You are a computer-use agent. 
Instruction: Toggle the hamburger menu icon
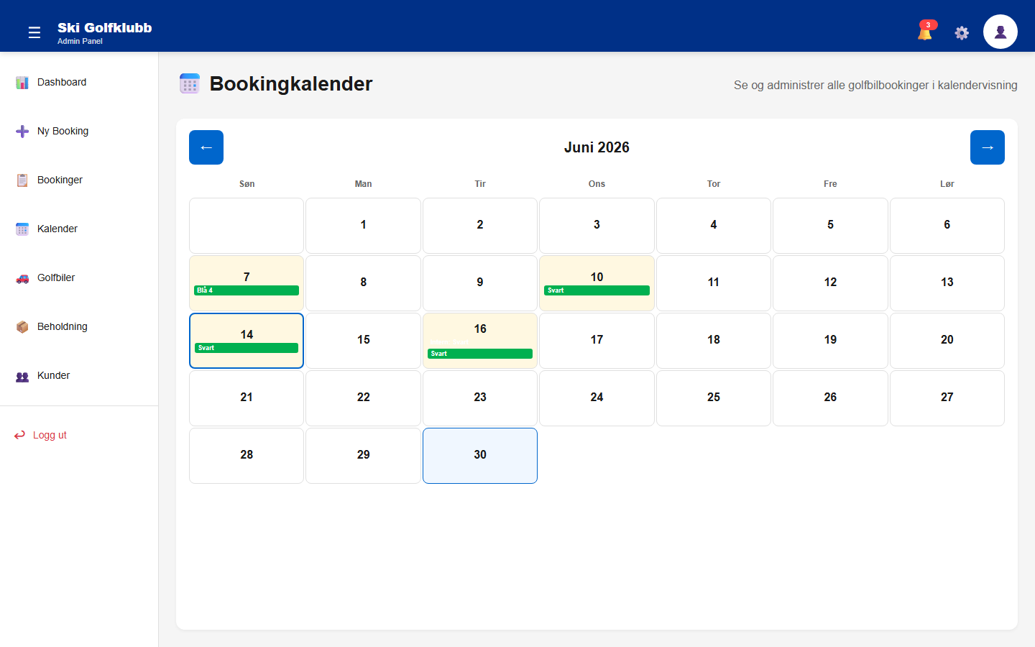34,32
